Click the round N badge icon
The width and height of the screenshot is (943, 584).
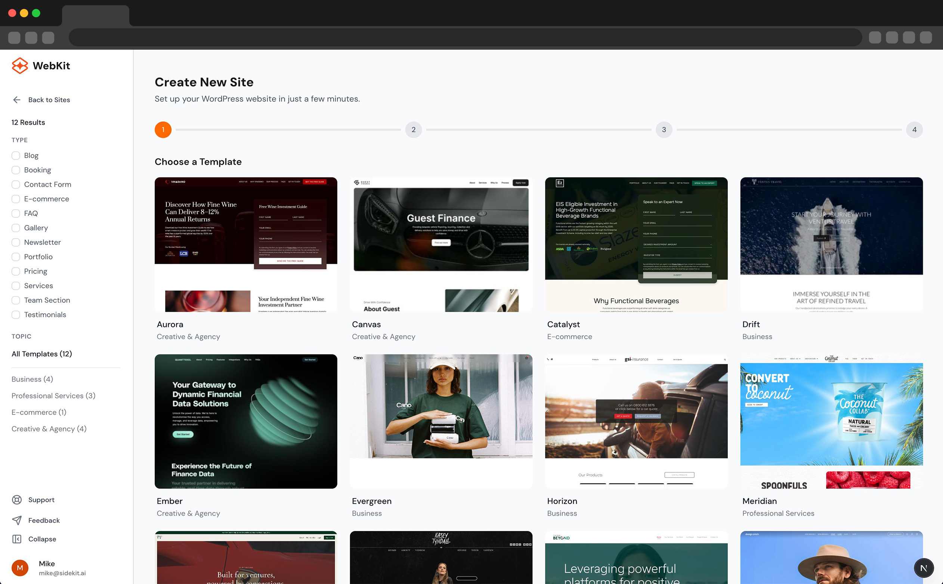(923, 568)
